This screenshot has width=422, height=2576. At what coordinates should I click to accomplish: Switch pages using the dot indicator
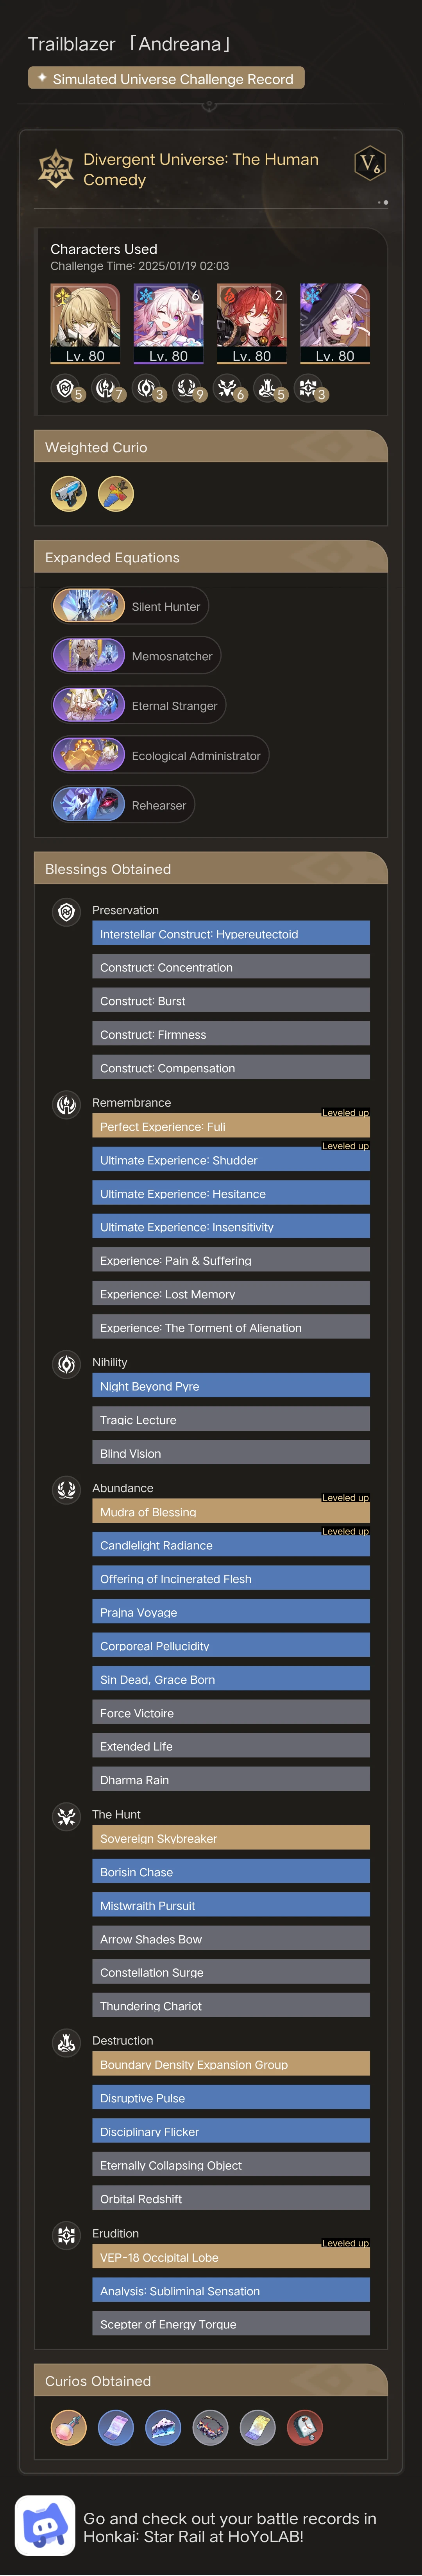pyautogui.click(x=383, y=201)
